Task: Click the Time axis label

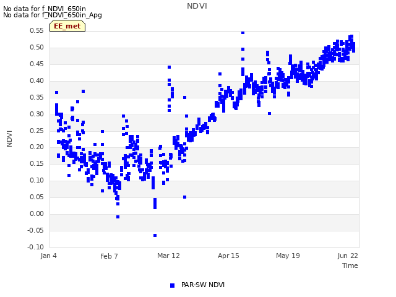Action: tap(350, 265)
